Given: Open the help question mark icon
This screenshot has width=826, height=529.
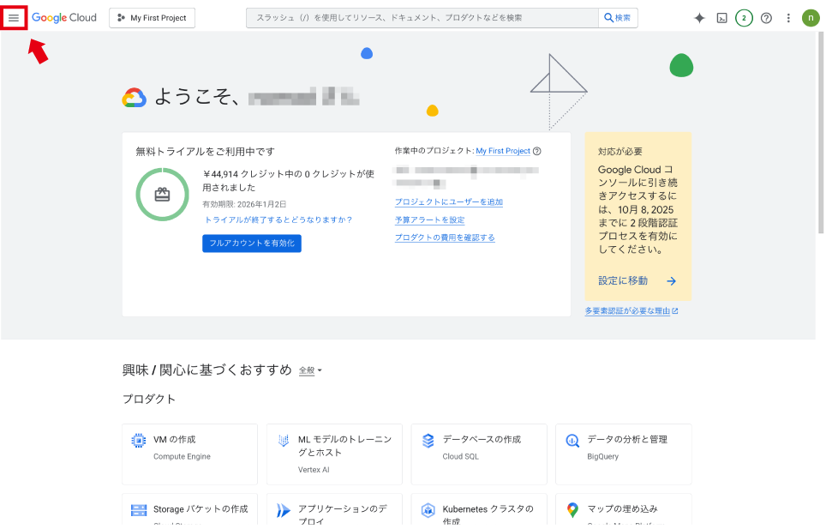Looking at the screenshot, I should pyautogui.click(x=766, y=18).
